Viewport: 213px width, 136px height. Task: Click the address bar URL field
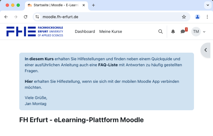pos(109,17)
